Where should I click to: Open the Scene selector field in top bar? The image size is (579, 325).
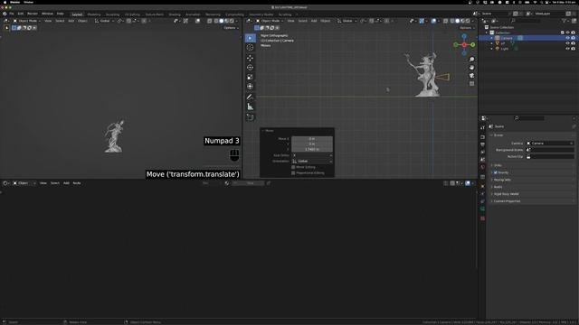pos(495,14)
